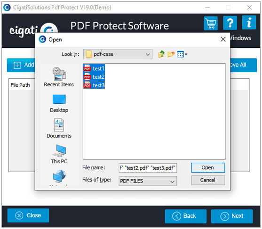Expand the Look in pdf-case dropdown

pos(118,54)
